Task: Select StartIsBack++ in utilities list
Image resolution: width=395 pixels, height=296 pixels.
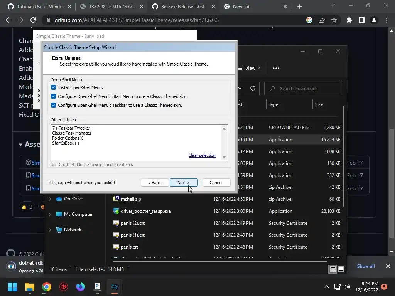Action: point(66,143)
